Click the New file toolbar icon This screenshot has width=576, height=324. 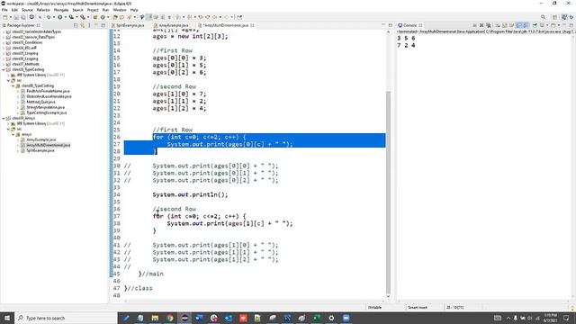coord(4,17)
